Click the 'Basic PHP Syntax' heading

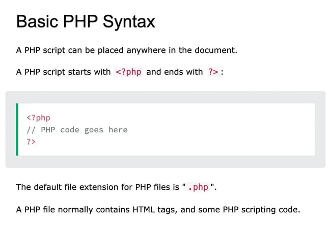pos(86,22)
